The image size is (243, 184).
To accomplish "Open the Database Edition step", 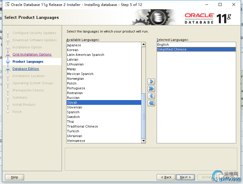I will tap(26, 69).
